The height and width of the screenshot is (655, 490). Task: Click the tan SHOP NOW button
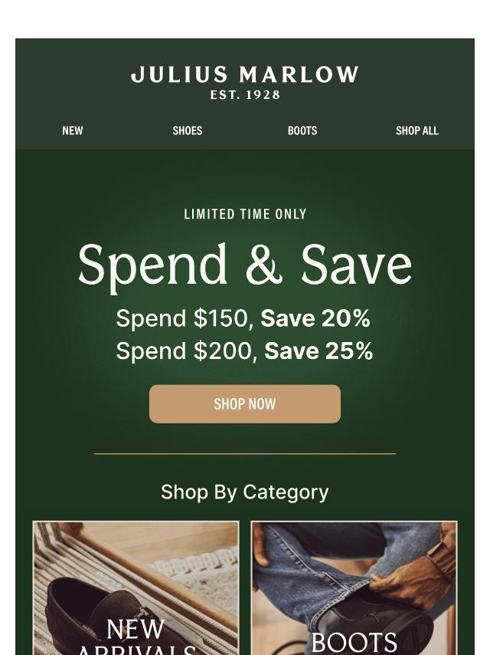tap(245, 404)
